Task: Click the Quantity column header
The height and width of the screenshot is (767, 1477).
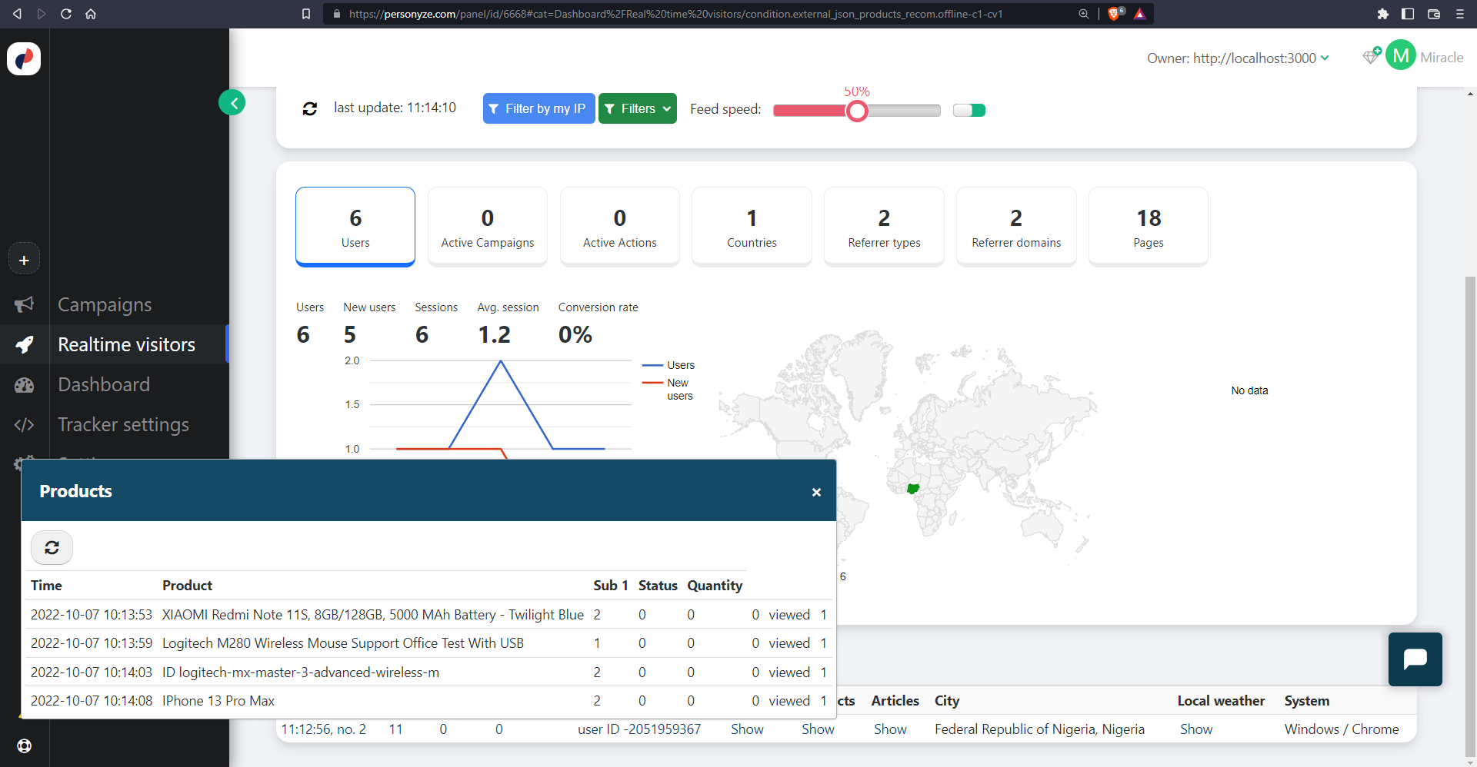Action: (x=715, y=586)
